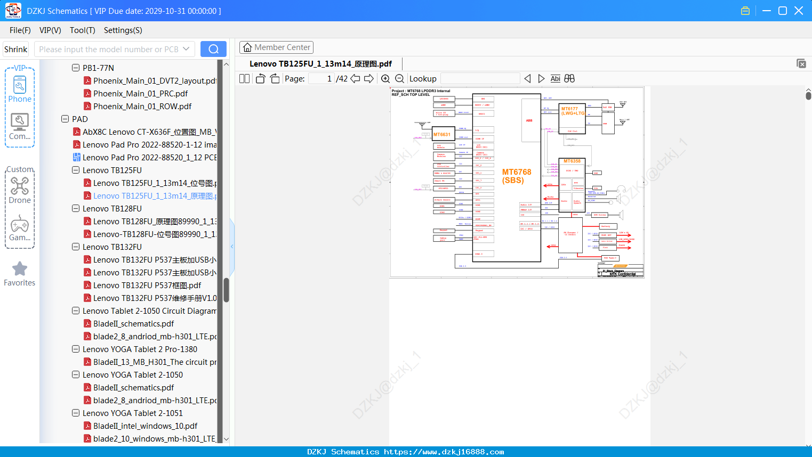Open Lenovo Pad Pro 2022-88520_1_12 PCB file

click(145, 157)
